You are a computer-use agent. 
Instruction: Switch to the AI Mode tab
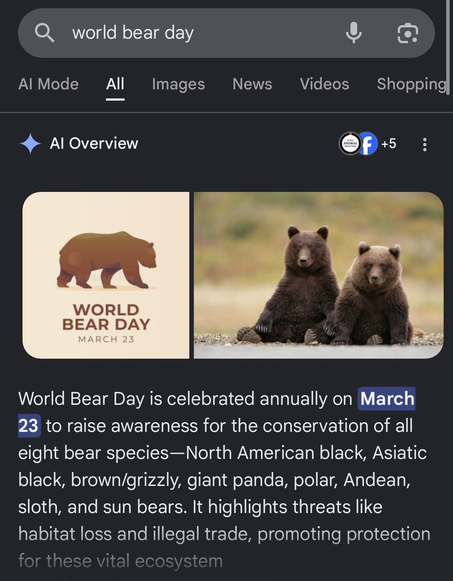[48, 84]
